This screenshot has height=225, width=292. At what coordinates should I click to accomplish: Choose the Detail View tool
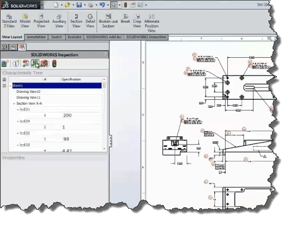(90, 21)
